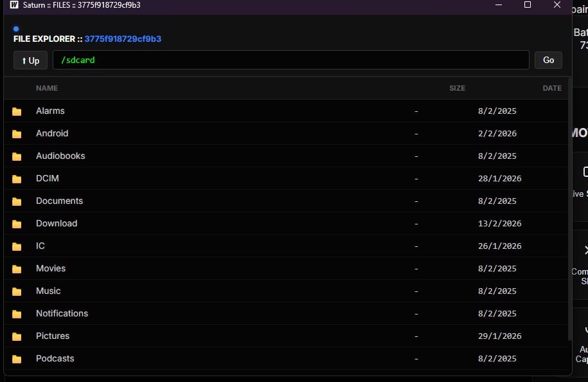Open device ID link 3775f918729cf9b3
The height and width of the screenshot is (382, 588).
tap(123, 39)
